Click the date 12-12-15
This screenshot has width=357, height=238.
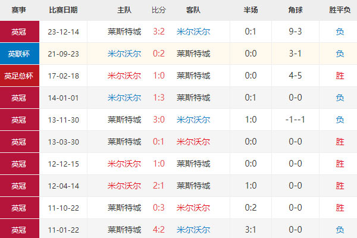(x=63, y=164)
